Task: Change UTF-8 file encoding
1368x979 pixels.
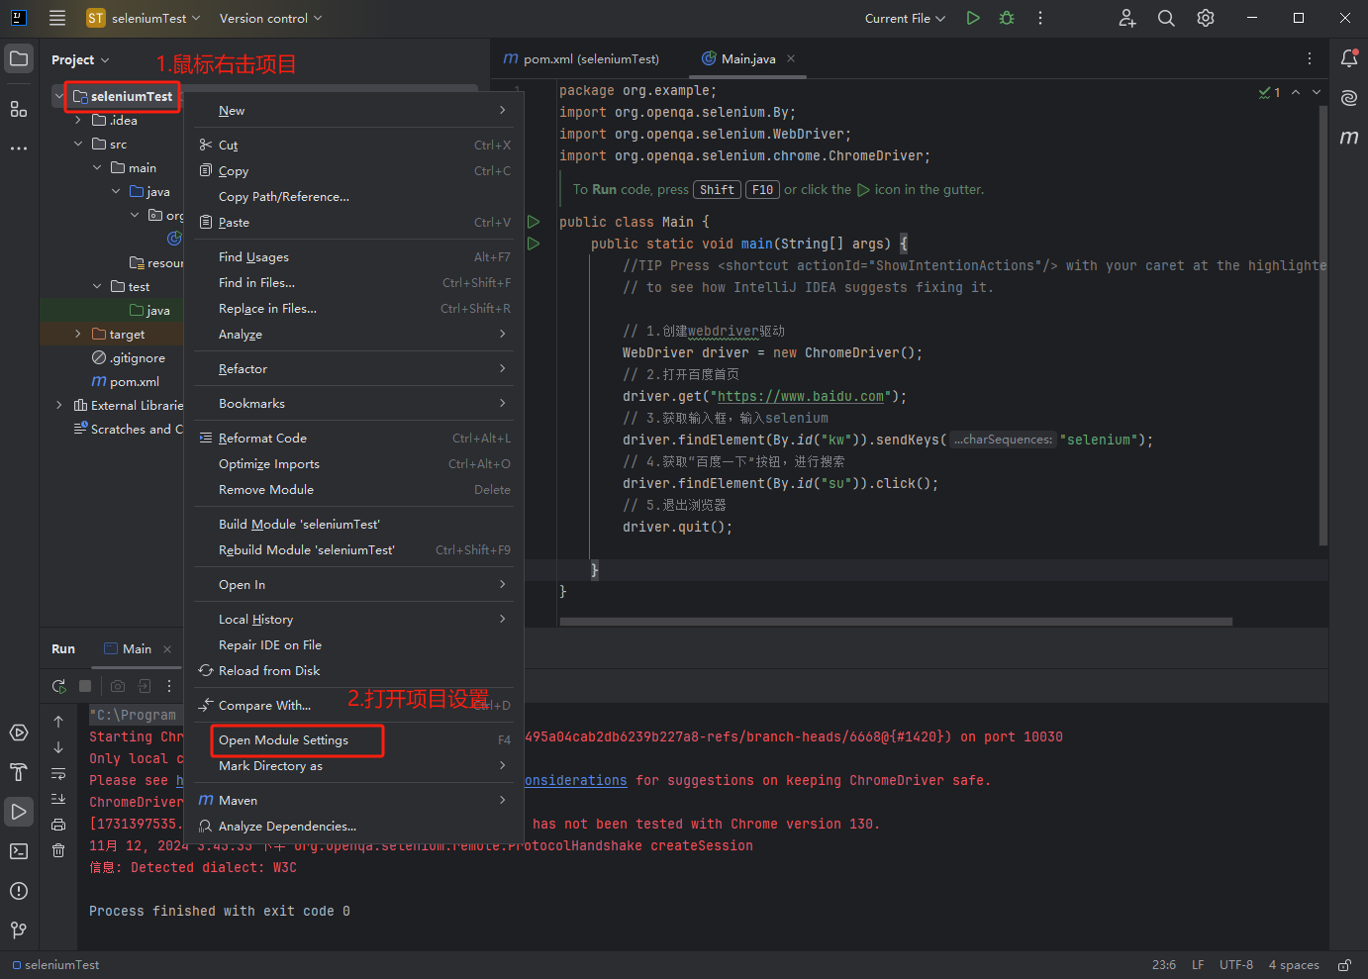Action: click(x=1236, y=965)
